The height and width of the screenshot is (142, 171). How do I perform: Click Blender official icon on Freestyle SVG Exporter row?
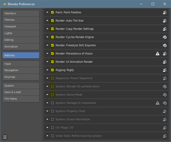tap(165, 45)
